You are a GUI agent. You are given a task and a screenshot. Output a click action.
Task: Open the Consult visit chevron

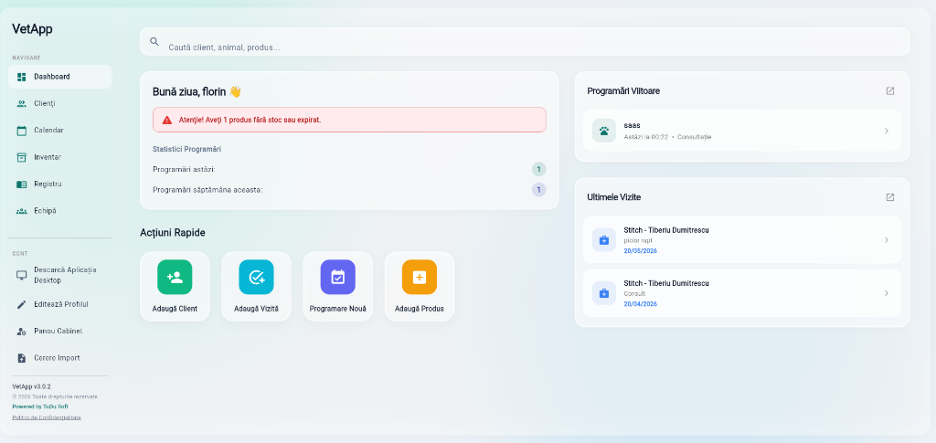tap(887, 293)
